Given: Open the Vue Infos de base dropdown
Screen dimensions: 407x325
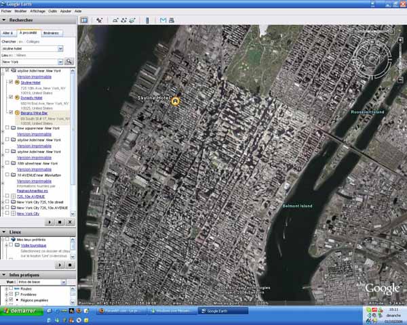Looking at the screenshot, I should click(x=63, y=282).
